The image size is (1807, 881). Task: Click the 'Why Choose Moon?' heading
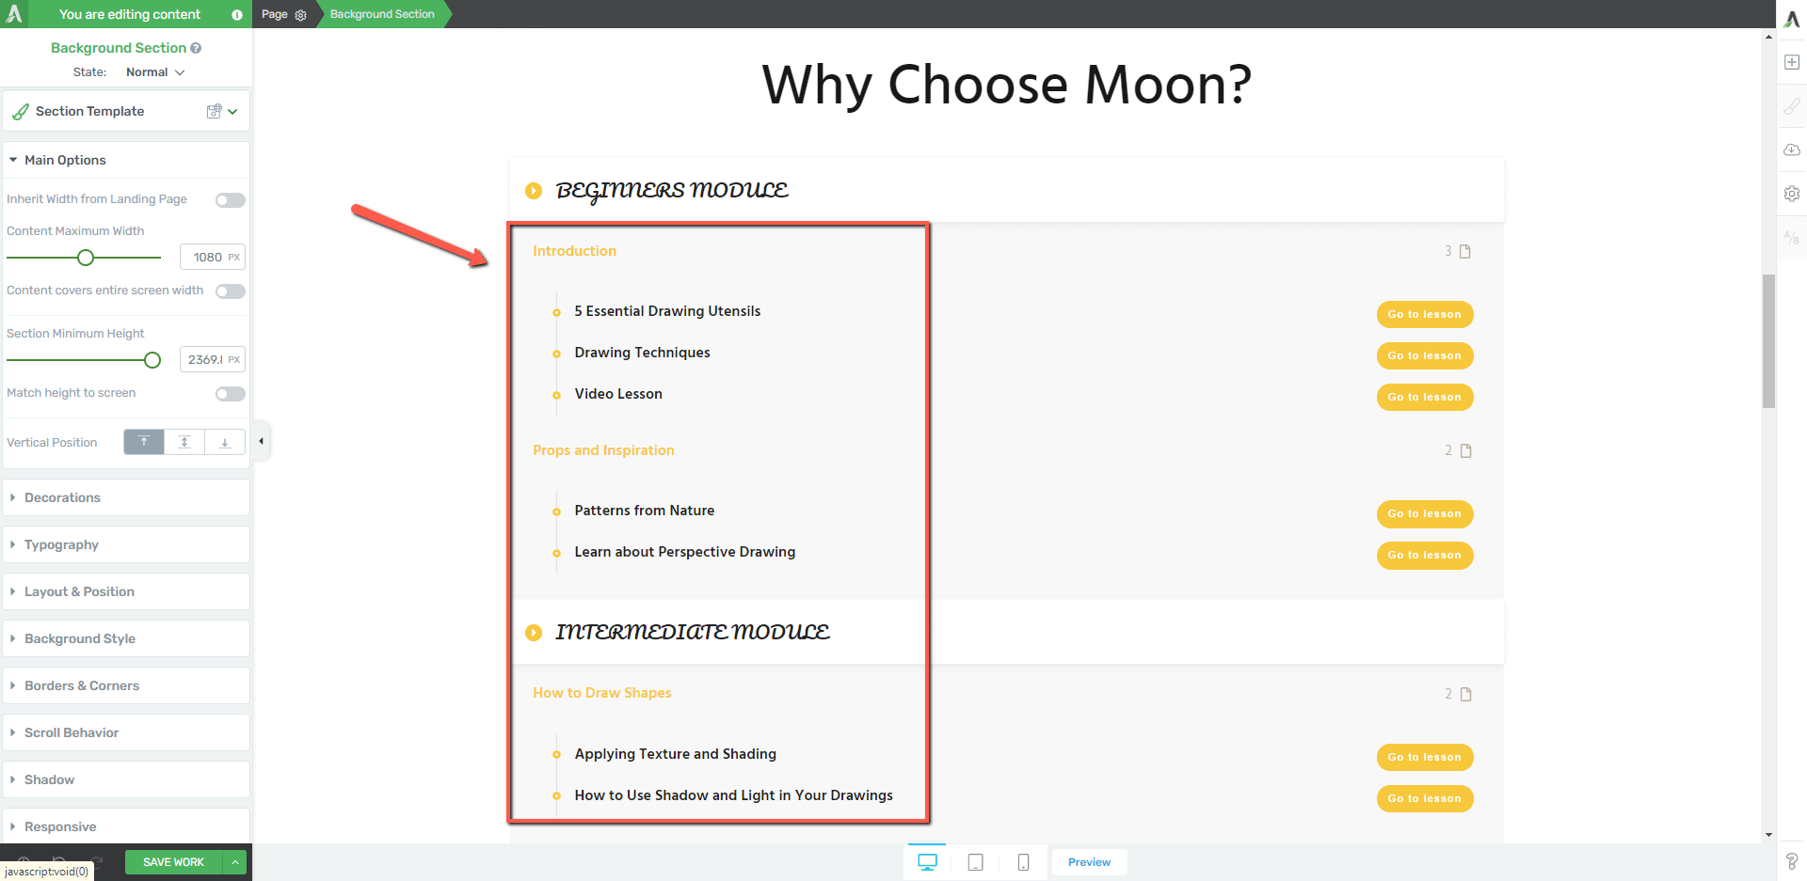(x=1006, y=85)
